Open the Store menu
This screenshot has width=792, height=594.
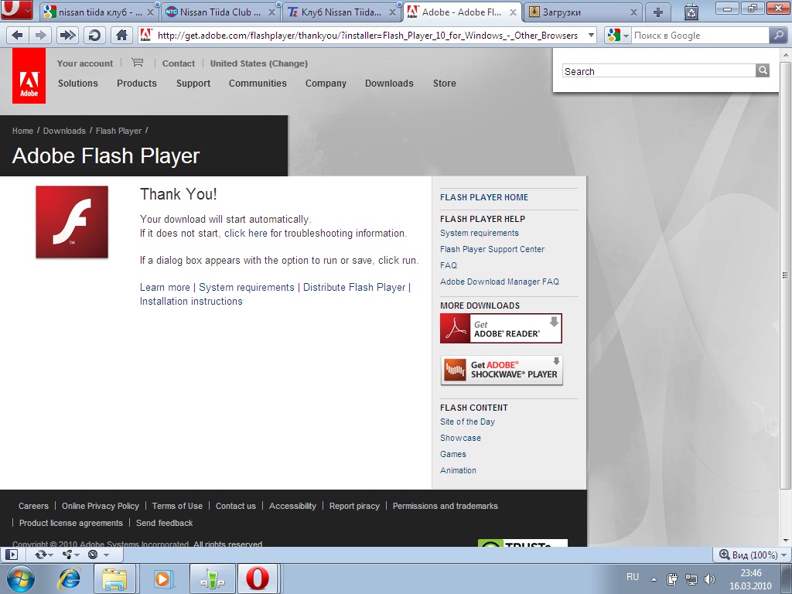(445, 84)
